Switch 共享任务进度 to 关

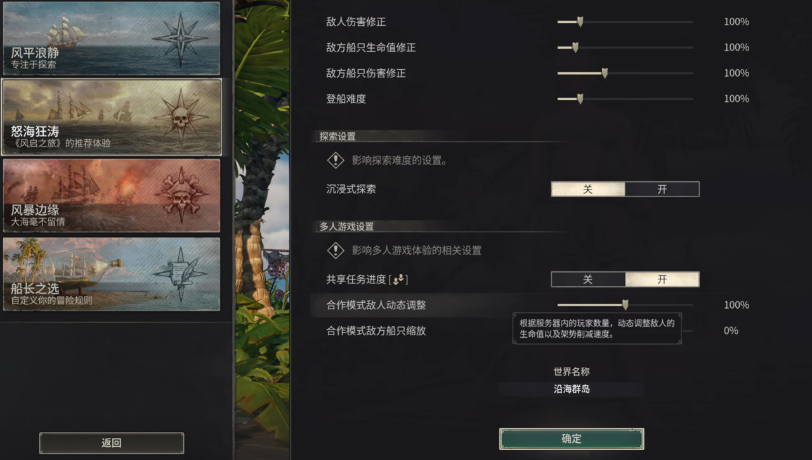588,279
